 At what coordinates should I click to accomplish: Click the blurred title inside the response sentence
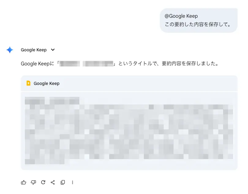coord(87,64)
